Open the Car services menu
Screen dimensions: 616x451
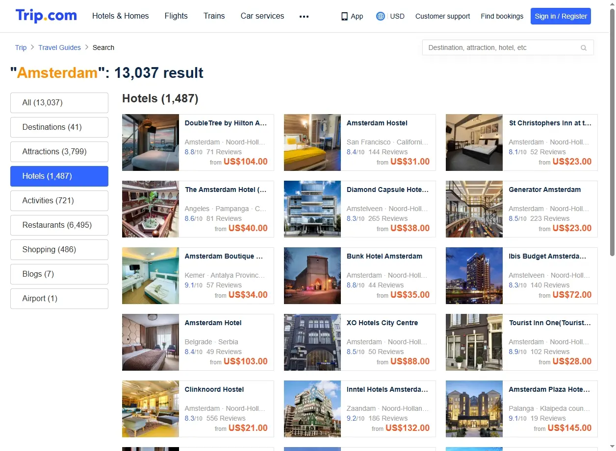pos(262,16)
